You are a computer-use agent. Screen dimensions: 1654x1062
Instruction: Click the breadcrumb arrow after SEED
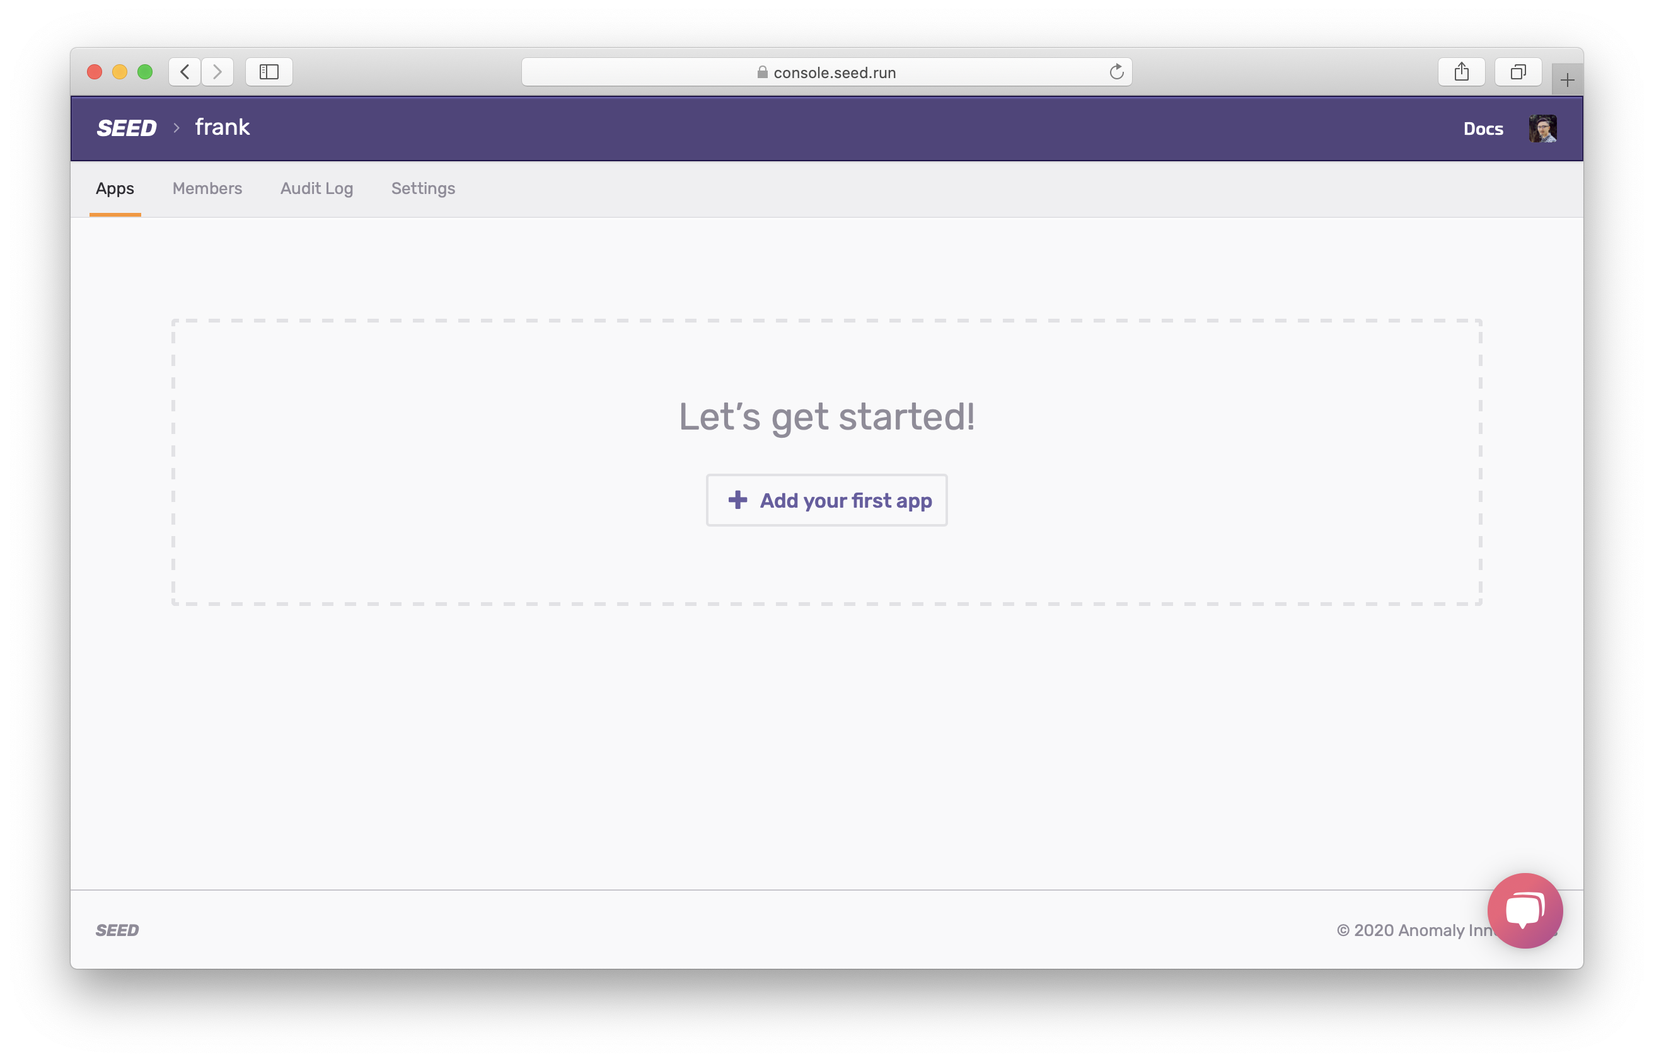[172, 129]
